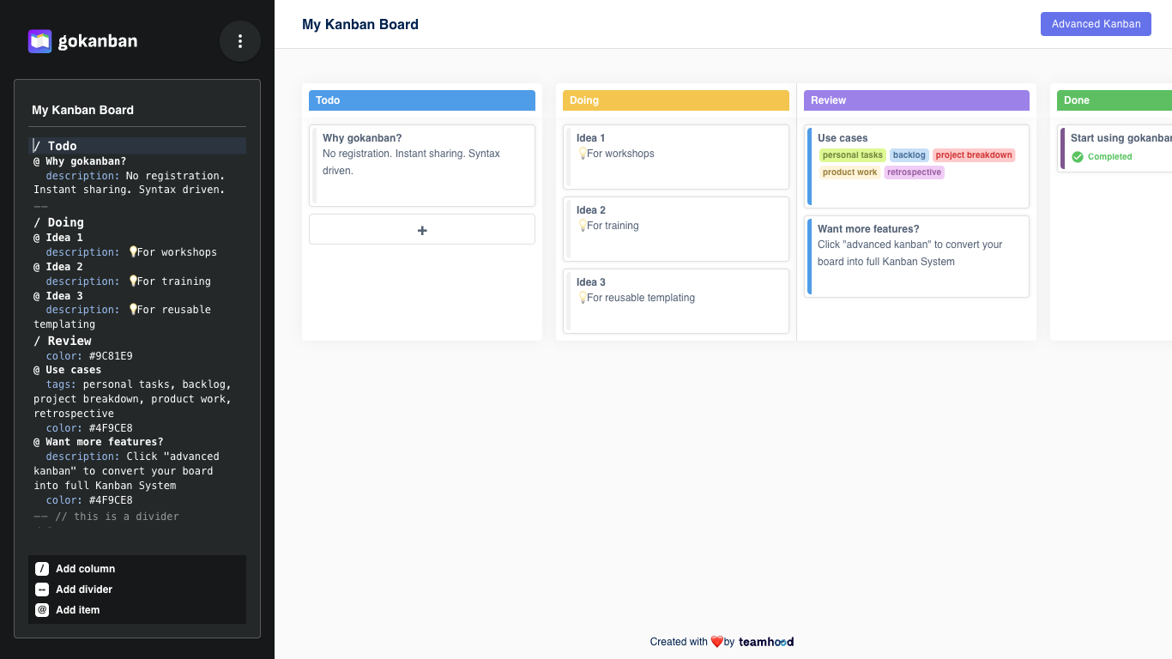Click the backlog tag
1172x659 pixels.
click(x=909, y=155)
